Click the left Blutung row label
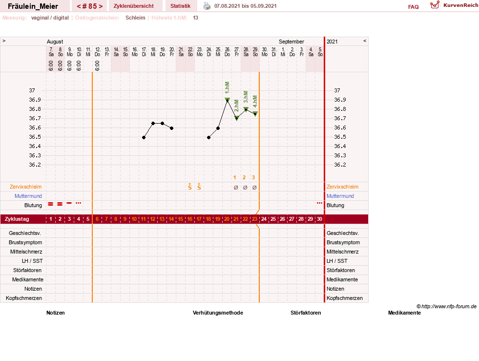The image size is (479, 361). [x=33, y=205]
